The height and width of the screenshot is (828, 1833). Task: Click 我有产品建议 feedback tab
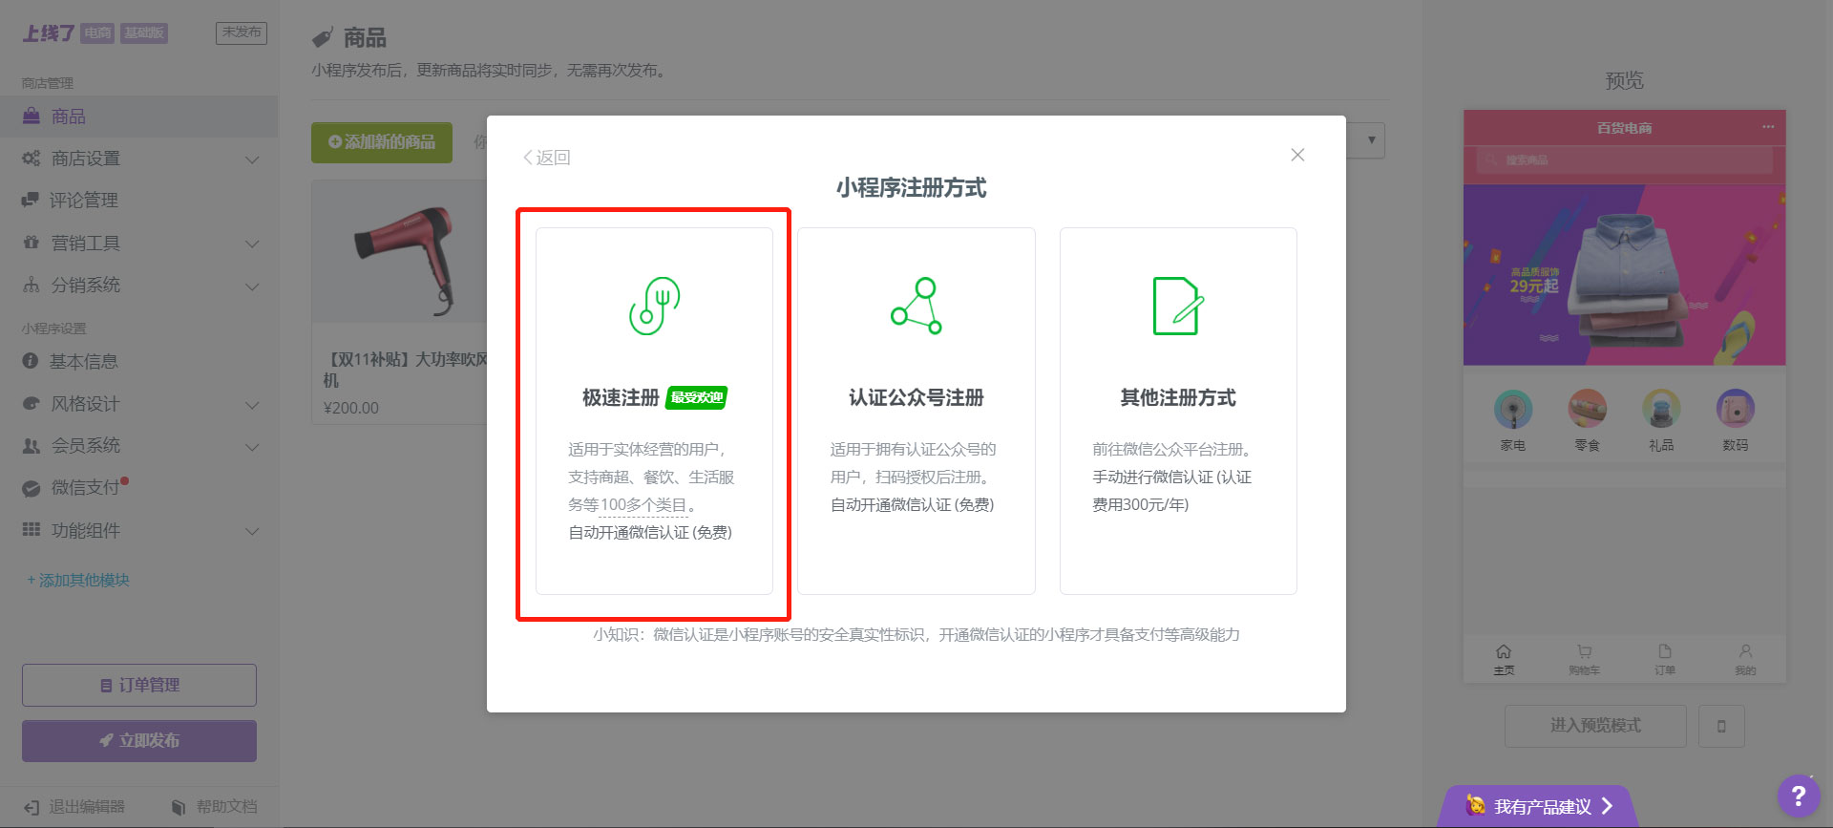(x=1539, y=807)
